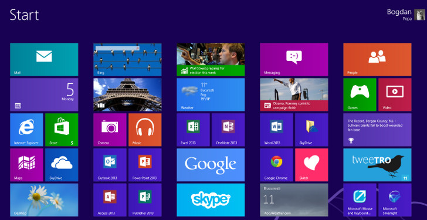The width and height of the screenshot is (427, 220).
Task: Launch PowerPoint 2013 tile
Action: pos(145,165)
